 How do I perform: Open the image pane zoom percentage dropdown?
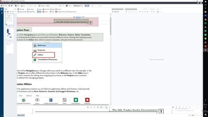click(102, 107)
